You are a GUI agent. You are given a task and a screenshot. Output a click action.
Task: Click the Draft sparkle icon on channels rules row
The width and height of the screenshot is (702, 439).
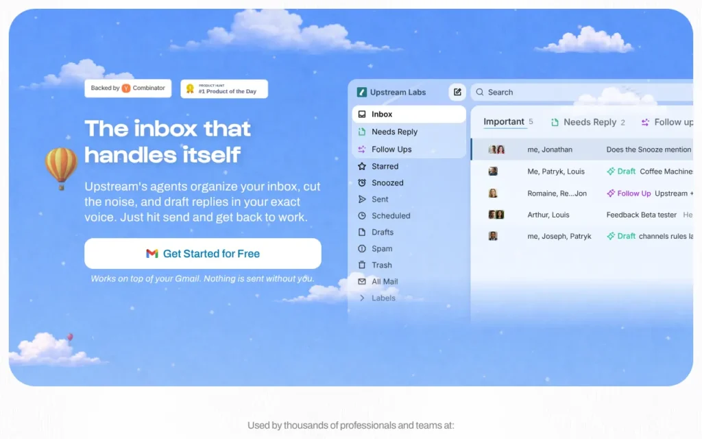click(611, 236)
